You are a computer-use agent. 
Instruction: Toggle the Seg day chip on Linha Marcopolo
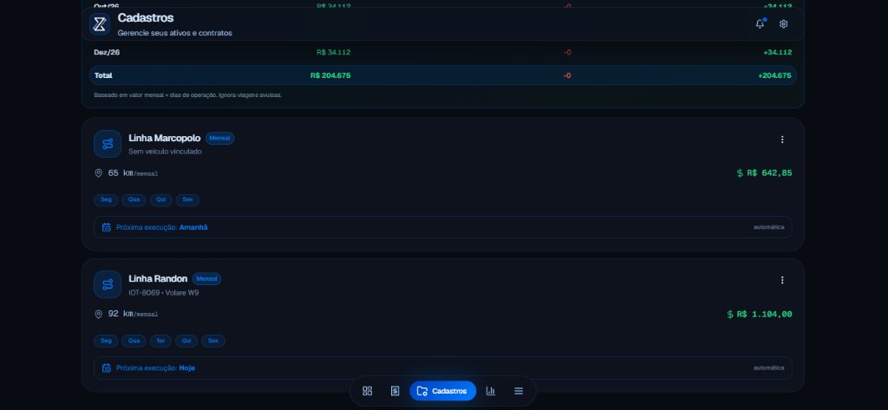(106, 200)
